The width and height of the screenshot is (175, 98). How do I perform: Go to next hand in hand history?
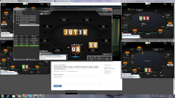click(107, 14)
